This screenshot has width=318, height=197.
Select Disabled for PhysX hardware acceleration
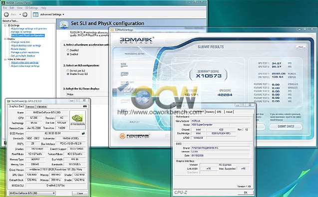click(x=68, y=50)
